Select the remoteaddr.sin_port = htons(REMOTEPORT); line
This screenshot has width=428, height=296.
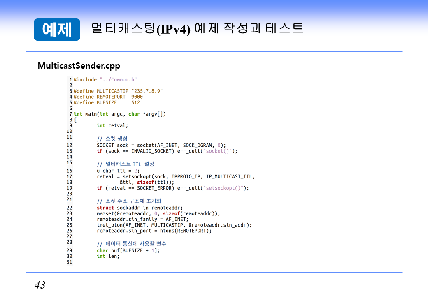pos(154,231)
